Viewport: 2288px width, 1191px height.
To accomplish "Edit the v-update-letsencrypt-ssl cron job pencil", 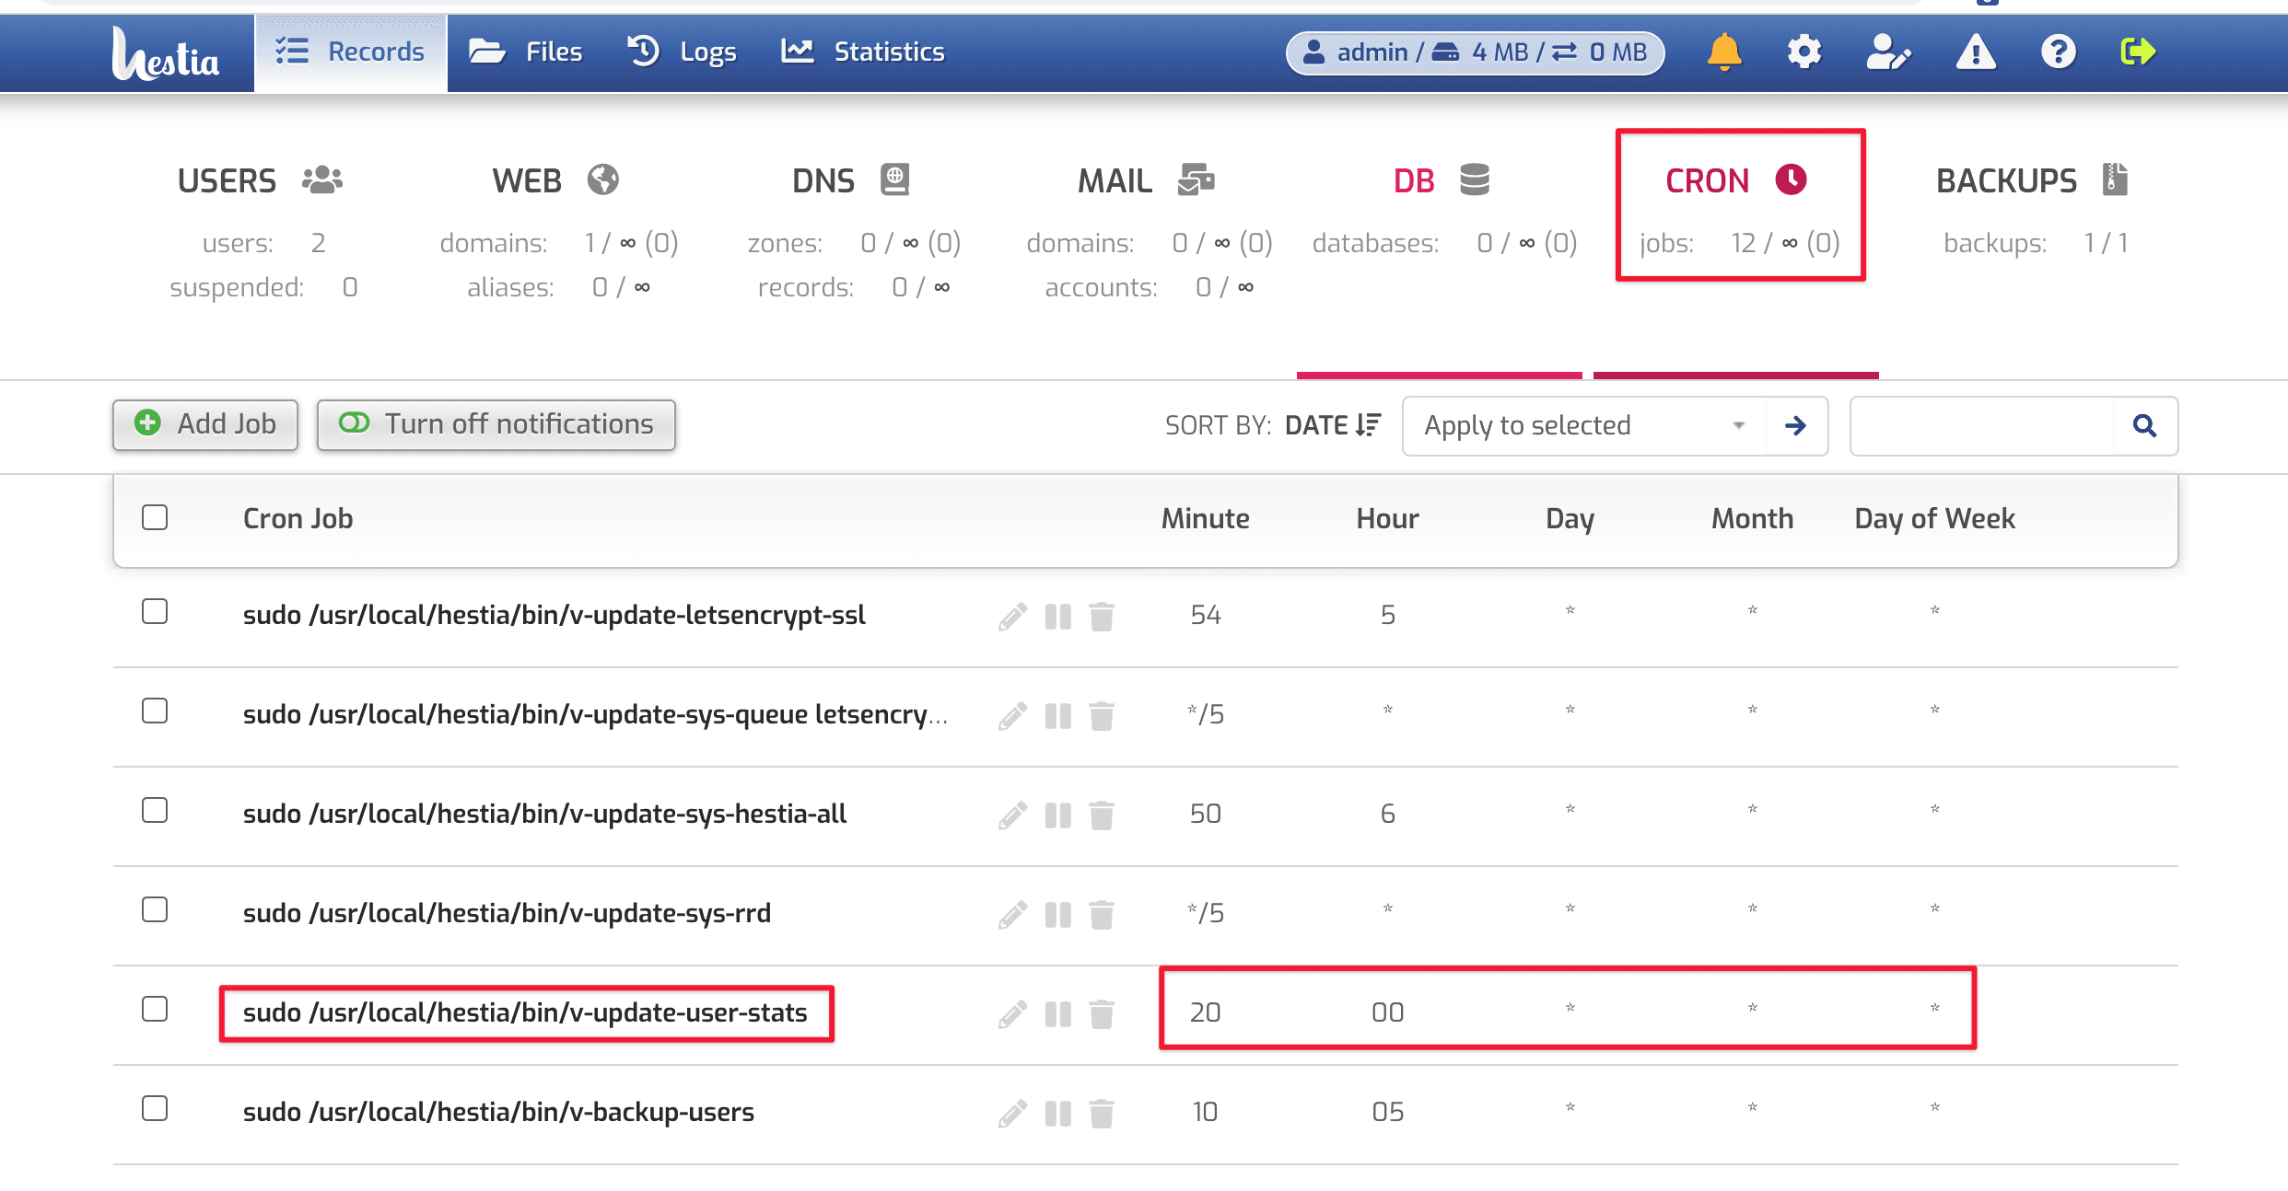I will (1013, 616).
